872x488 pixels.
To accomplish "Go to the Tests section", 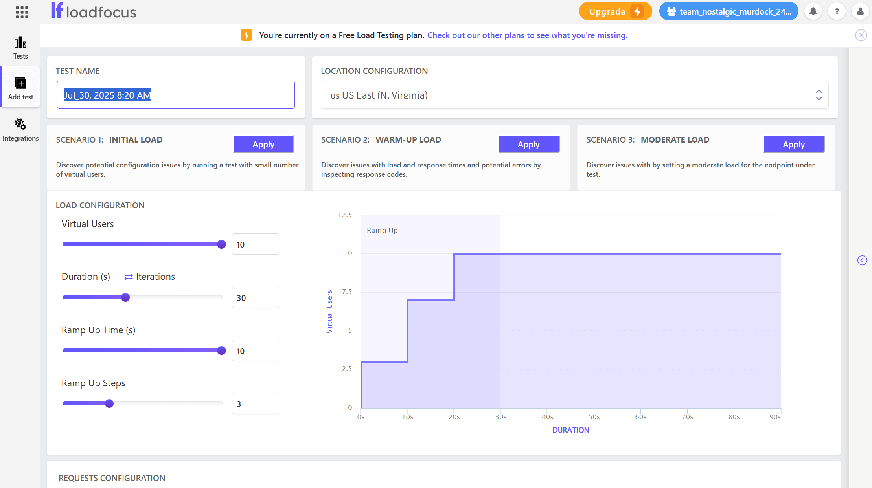I will pos(20,48).
